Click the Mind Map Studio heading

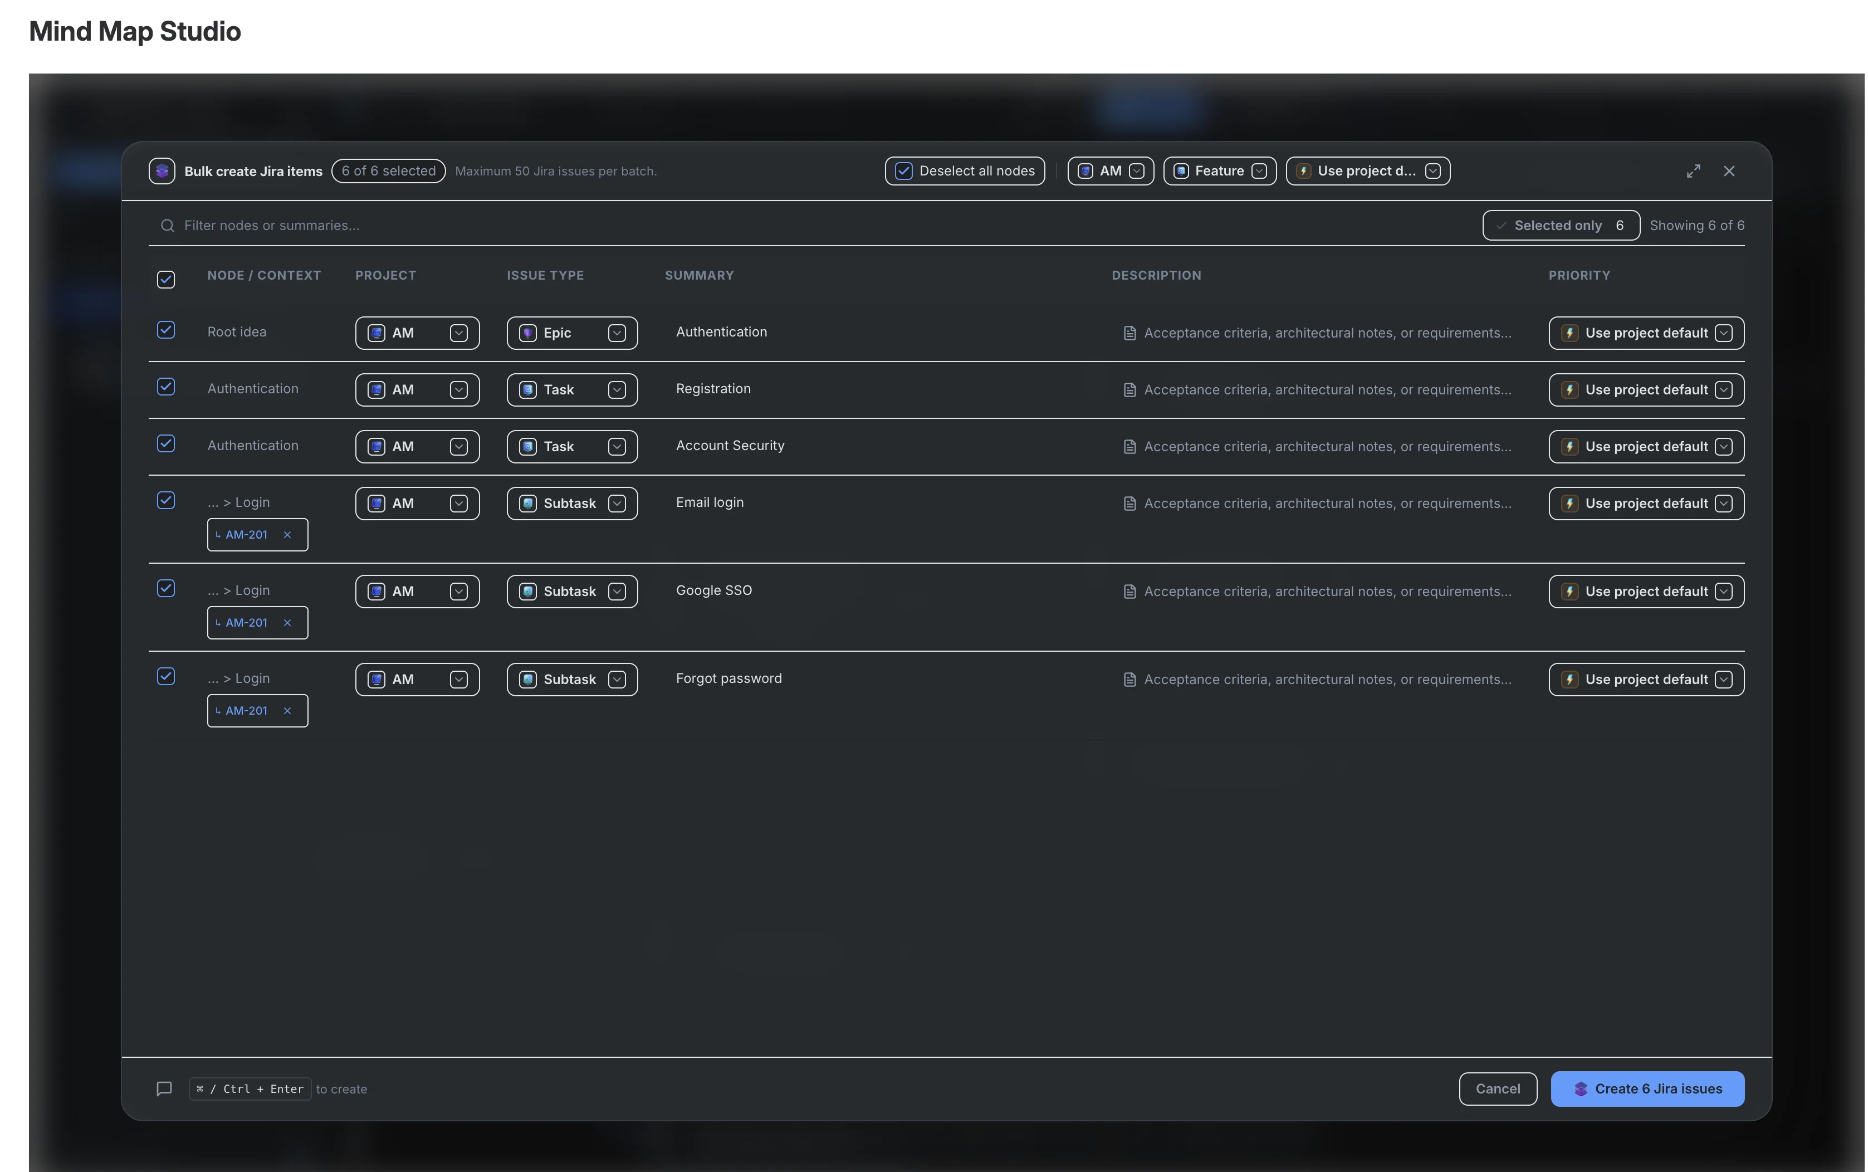coord(135,32)
